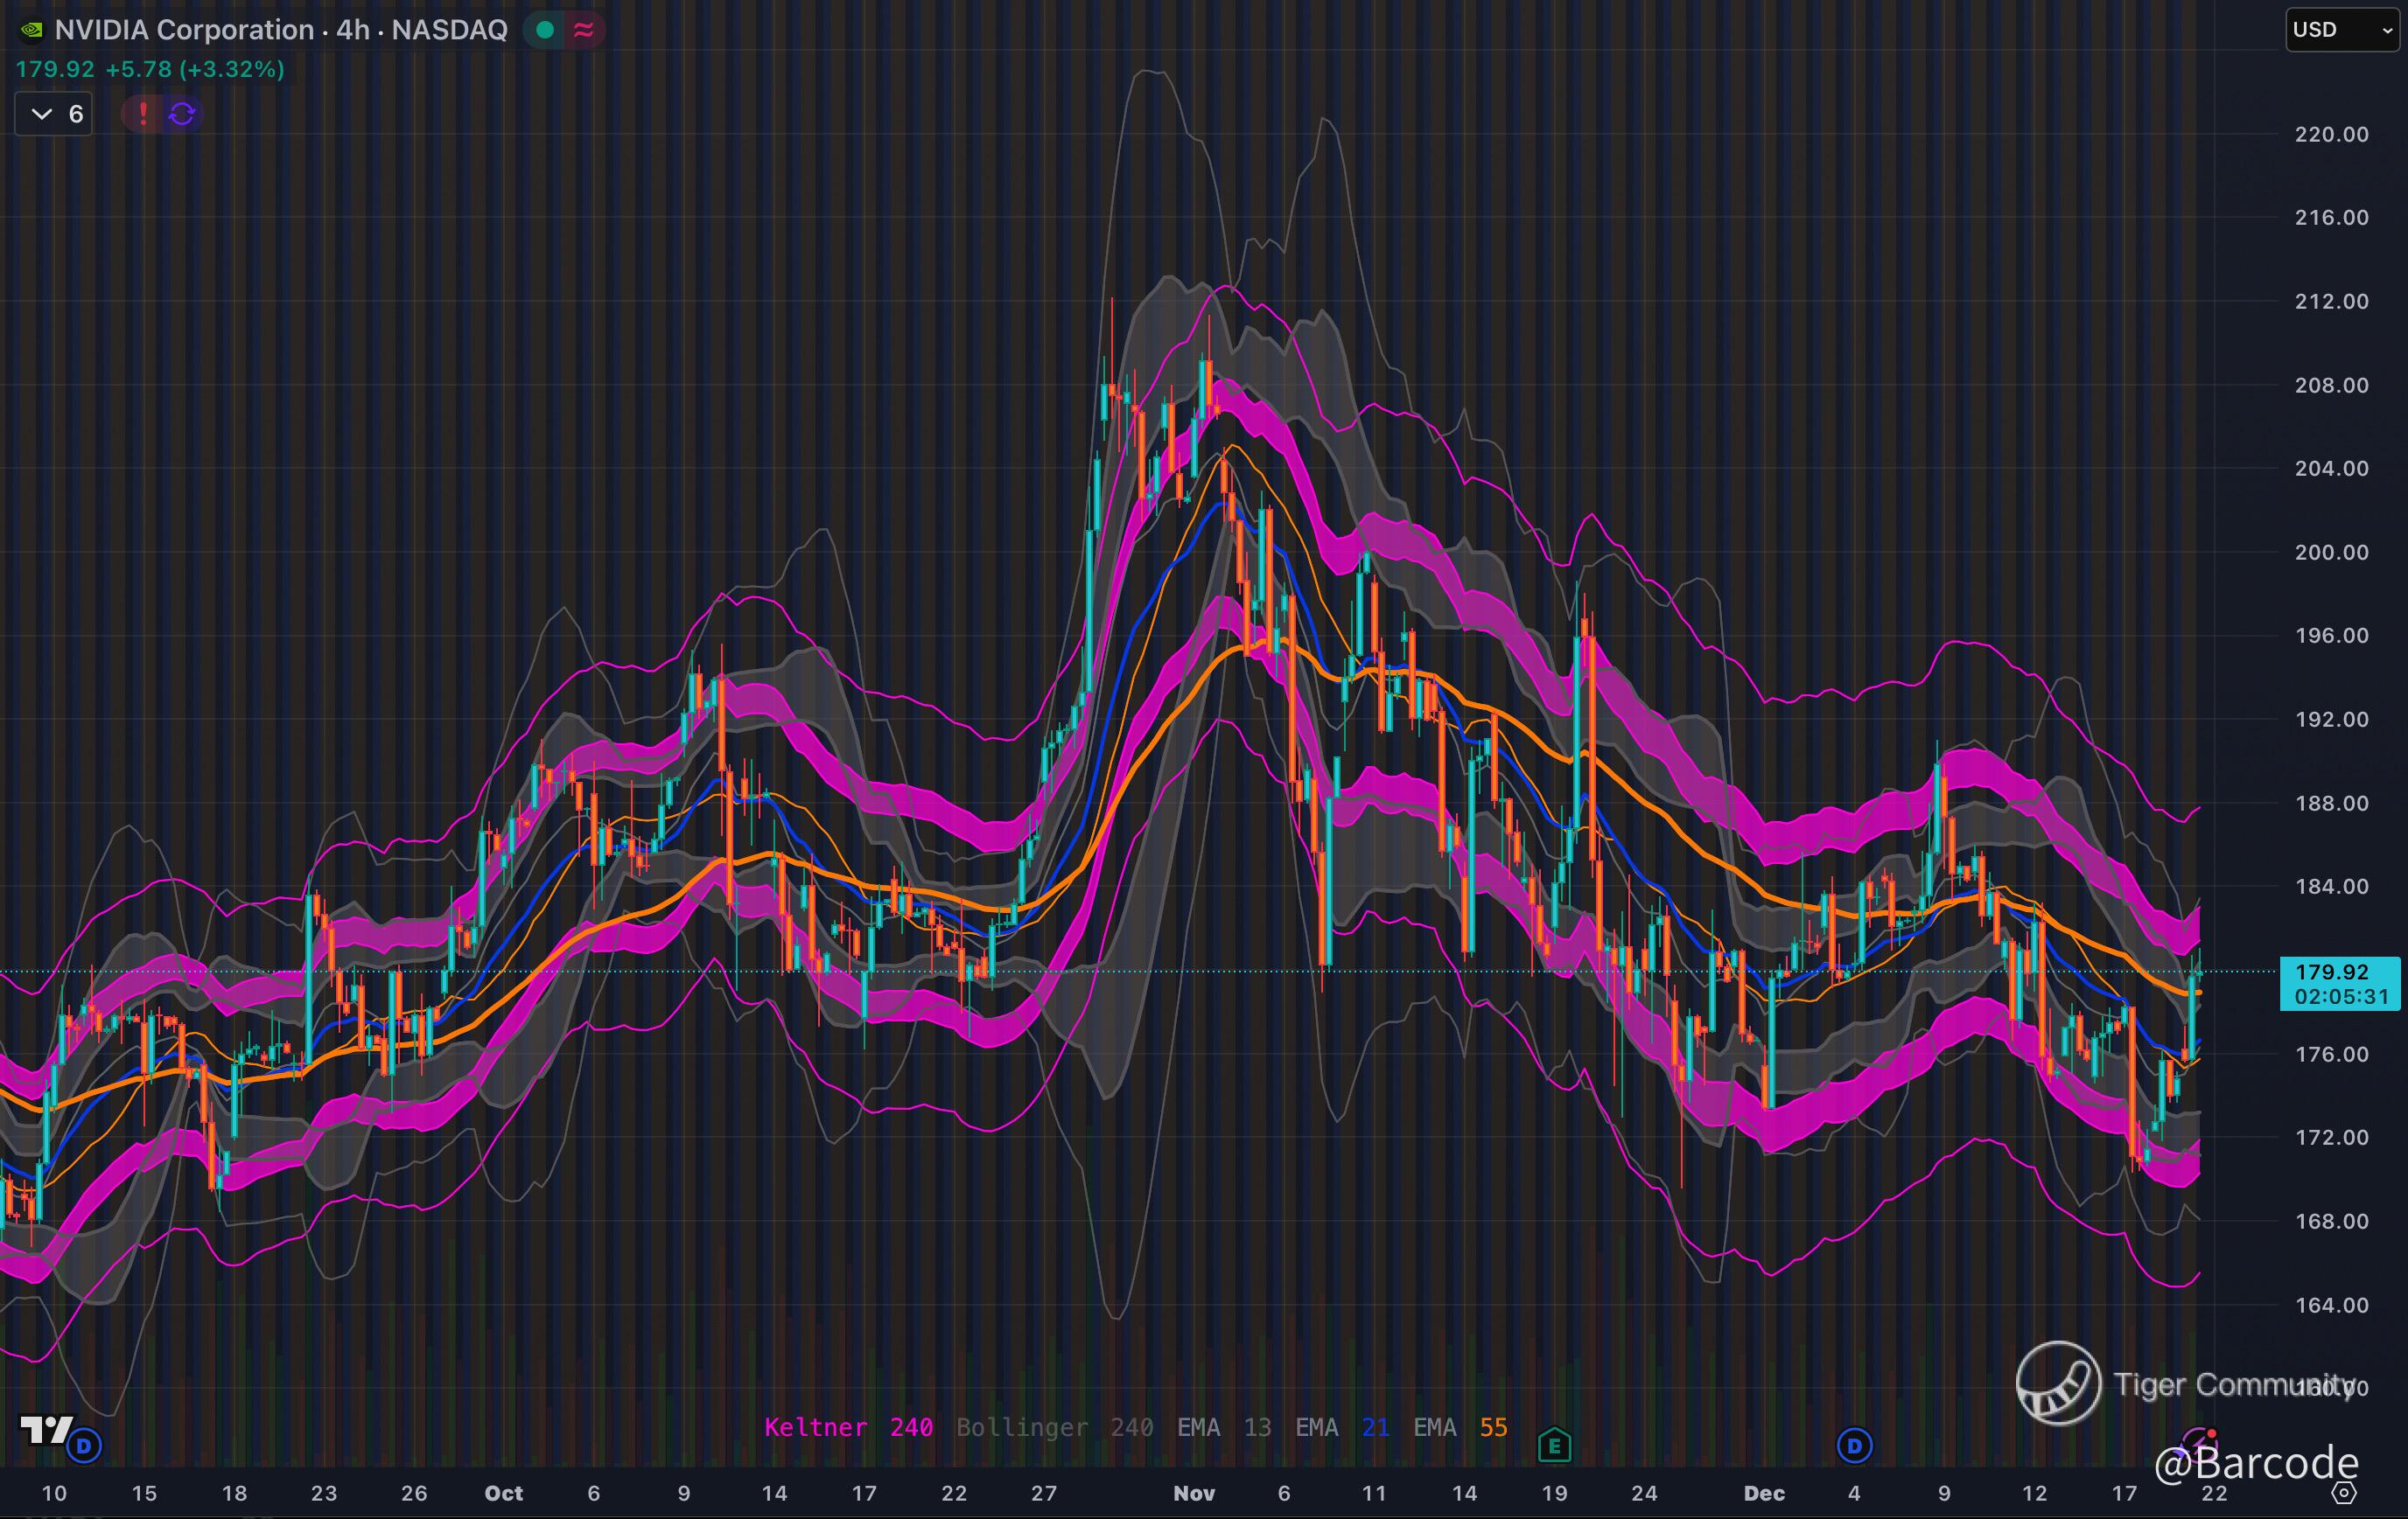
Task: Click the pink wavy data status icon
Action: (583, 30)
